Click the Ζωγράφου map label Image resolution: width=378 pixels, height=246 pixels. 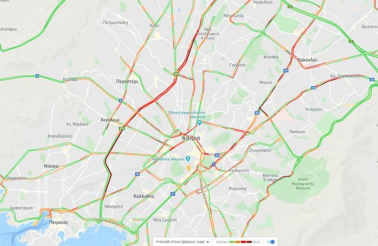pyautogui.click(x=260, y=150)
